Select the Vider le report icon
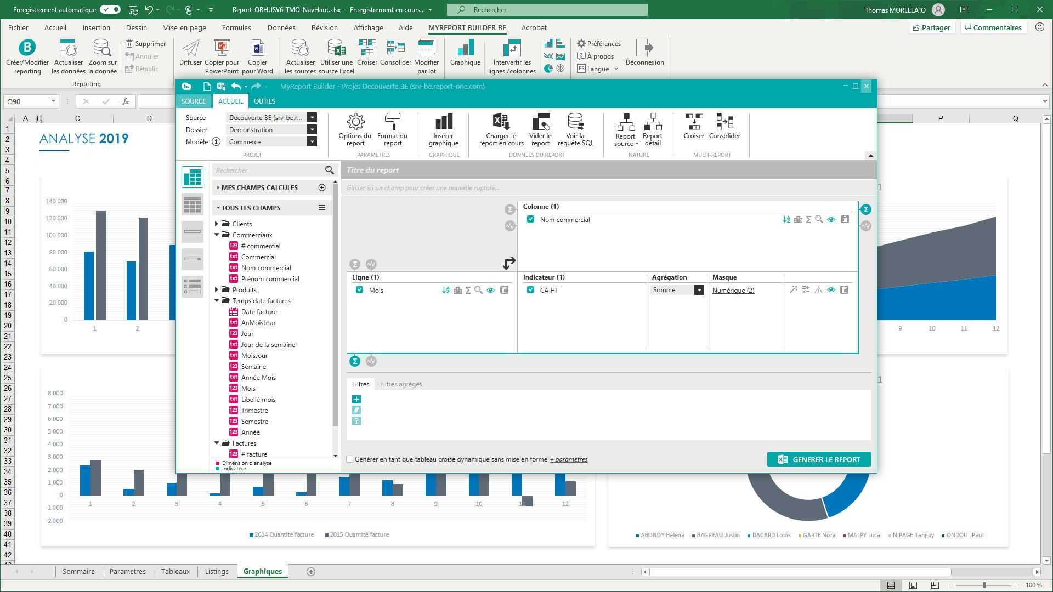Screen dimensions: 1053x592 click(x=540, y=130)
